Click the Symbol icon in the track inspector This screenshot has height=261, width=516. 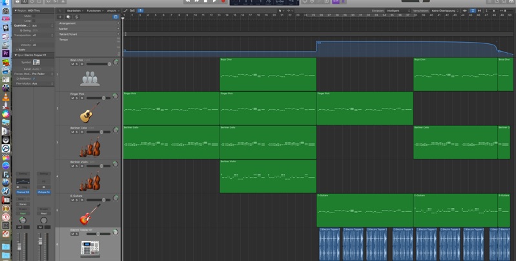[36, 62]
